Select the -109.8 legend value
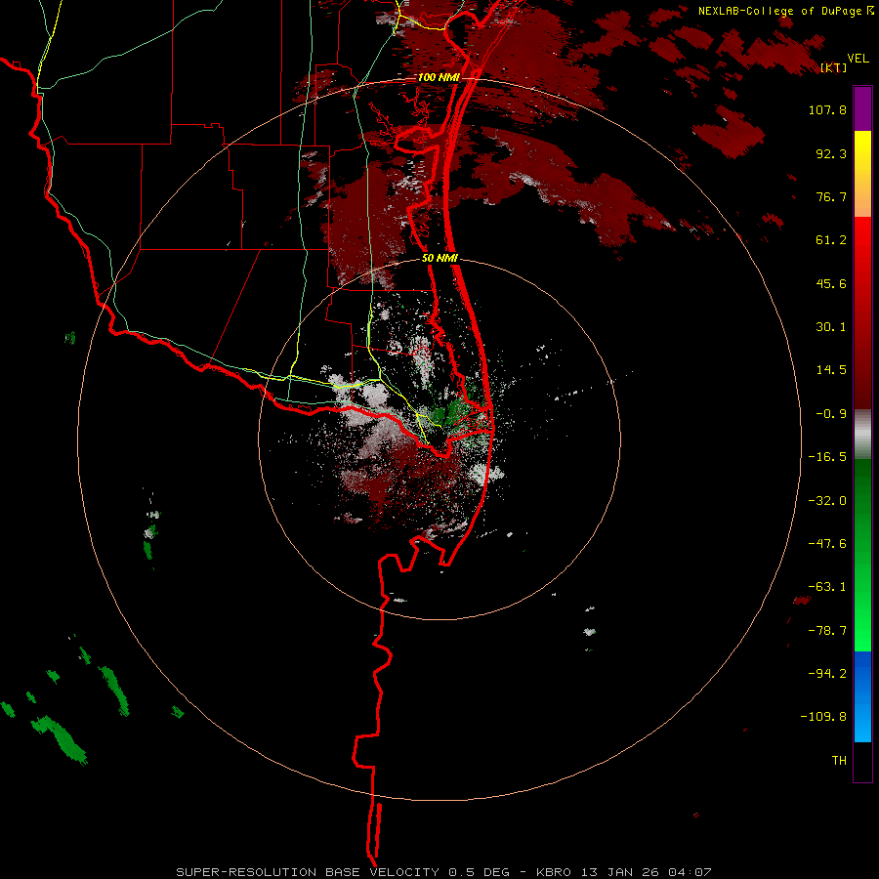Viewport: 879px width, 879px height. (x=823, y=717)
